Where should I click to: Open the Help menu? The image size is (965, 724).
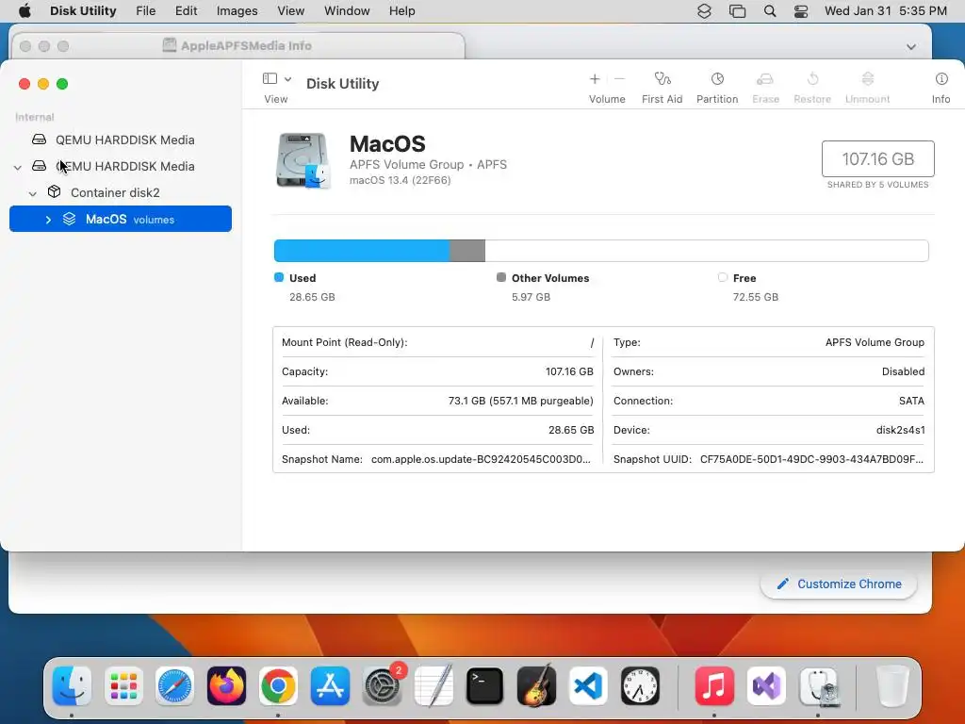401,11
